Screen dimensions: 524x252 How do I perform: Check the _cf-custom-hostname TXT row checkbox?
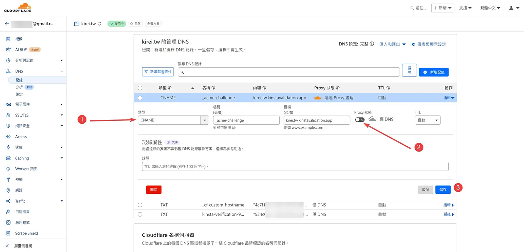[140, 205]
